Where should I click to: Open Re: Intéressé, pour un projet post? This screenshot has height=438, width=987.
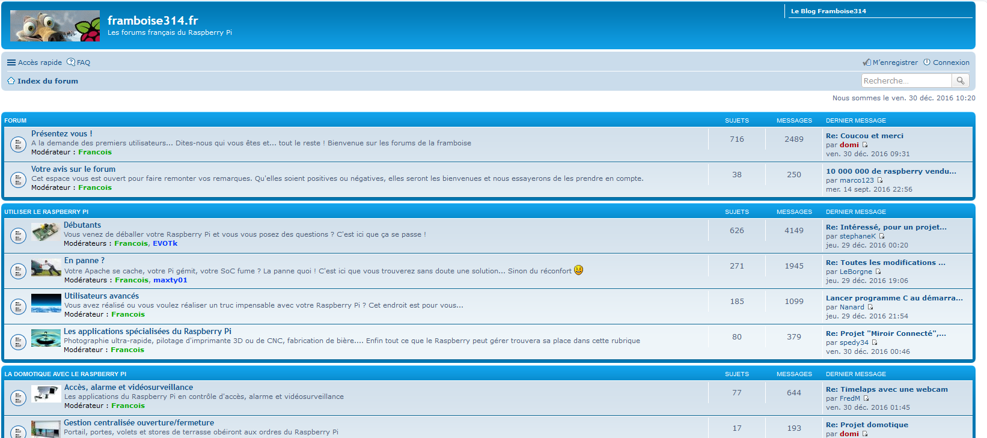click(886, 227)
